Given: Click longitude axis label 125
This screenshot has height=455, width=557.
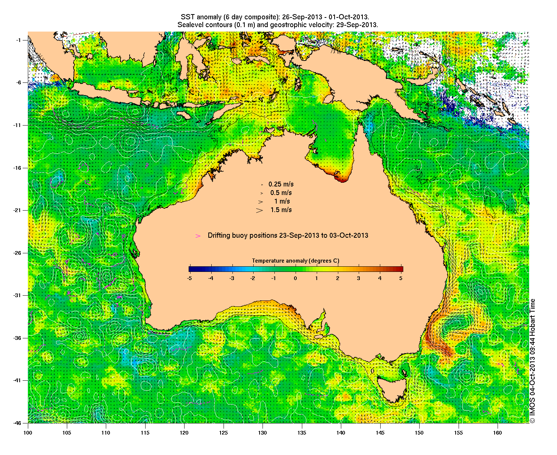Looking at the screenshot, I should tap(223, 433).
